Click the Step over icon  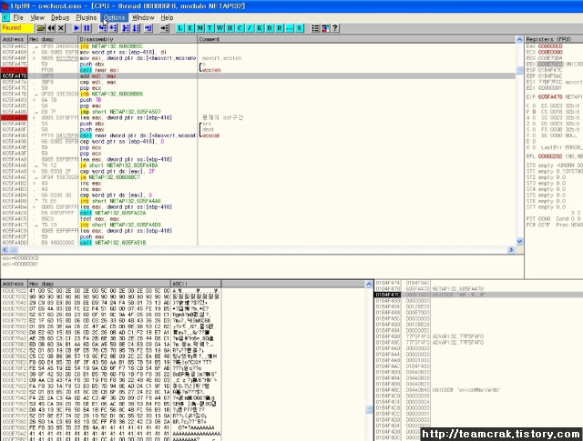[113, 28]
